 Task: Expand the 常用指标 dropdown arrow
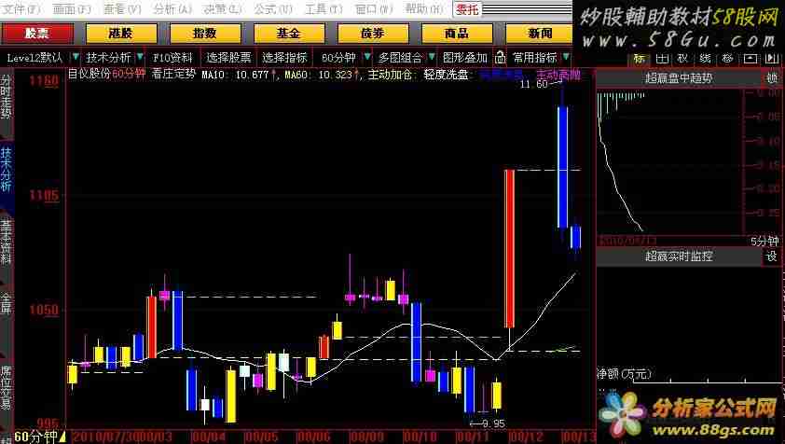(566, 57)
